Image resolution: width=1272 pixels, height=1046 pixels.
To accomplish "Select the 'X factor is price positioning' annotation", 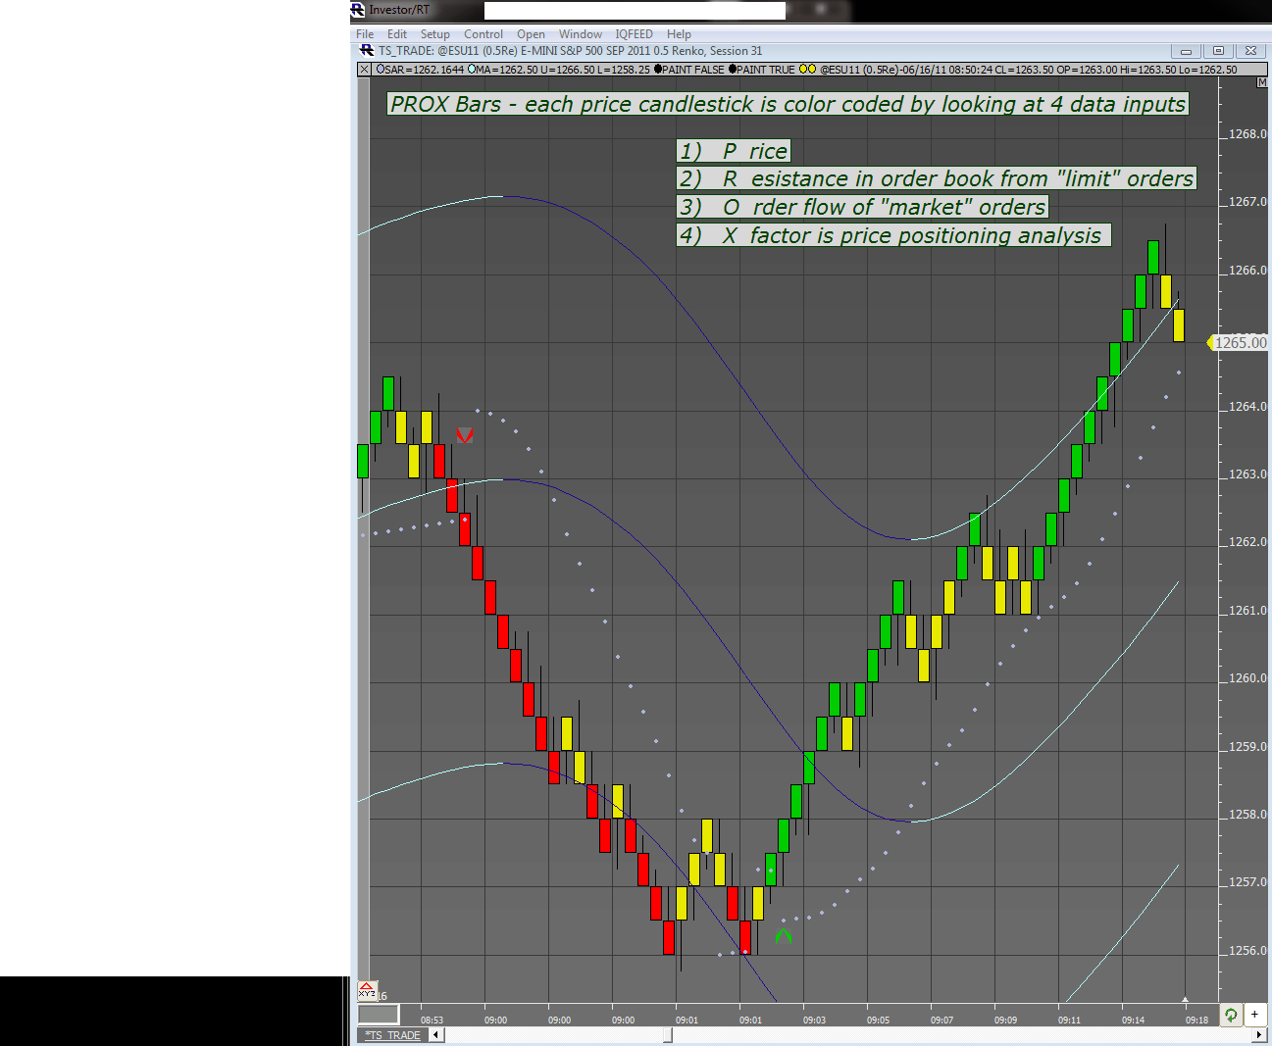I will pos(893,235).
